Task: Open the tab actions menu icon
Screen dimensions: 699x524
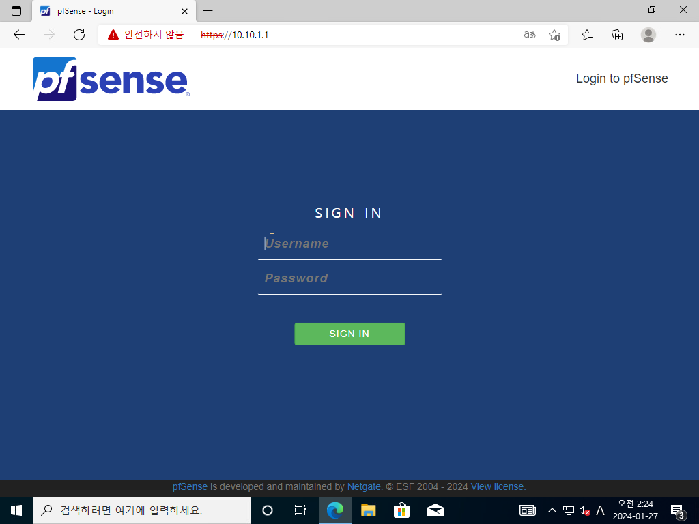Action: click(16, 11)
